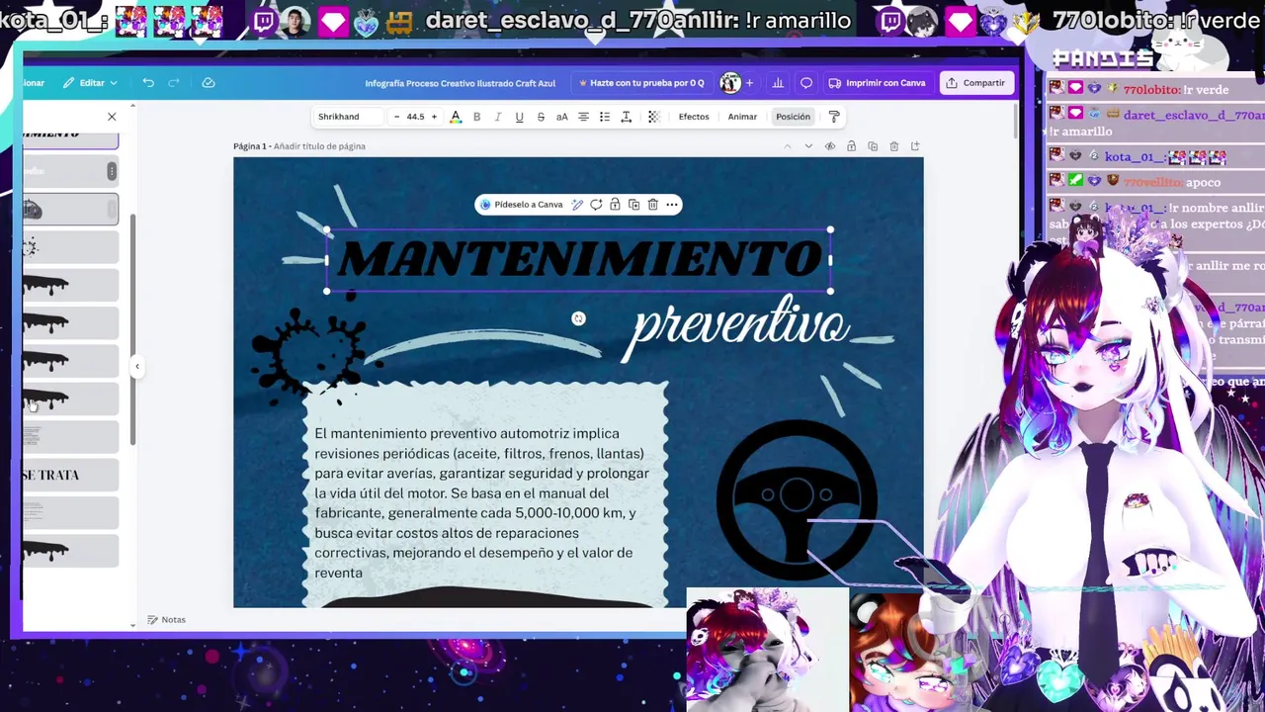This screenshot has height=712, width=1265.
Task: Start the premium trial offer button
Action: 642,83
